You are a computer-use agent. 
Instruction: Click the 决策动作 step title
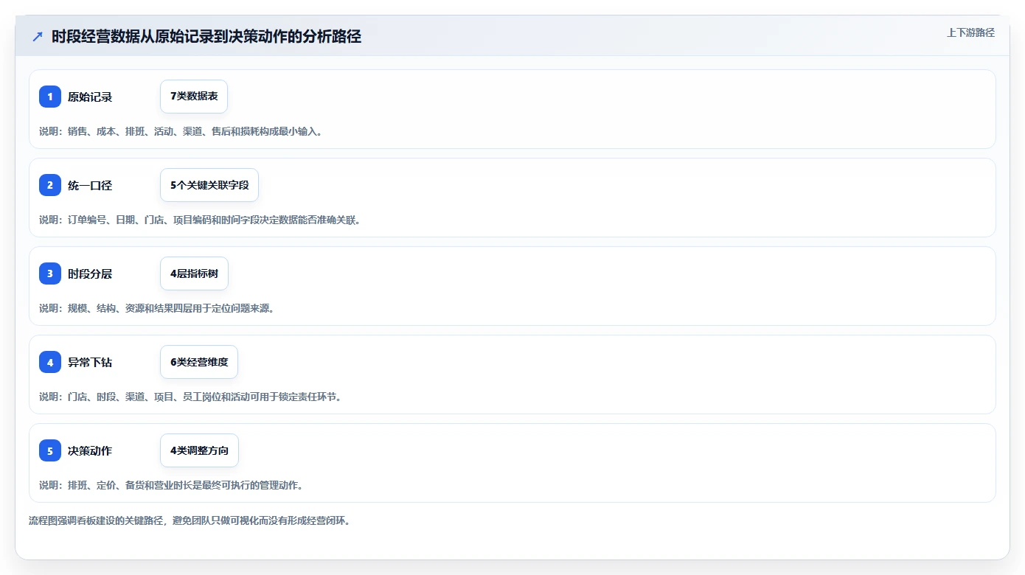click(x=90, y=450)
